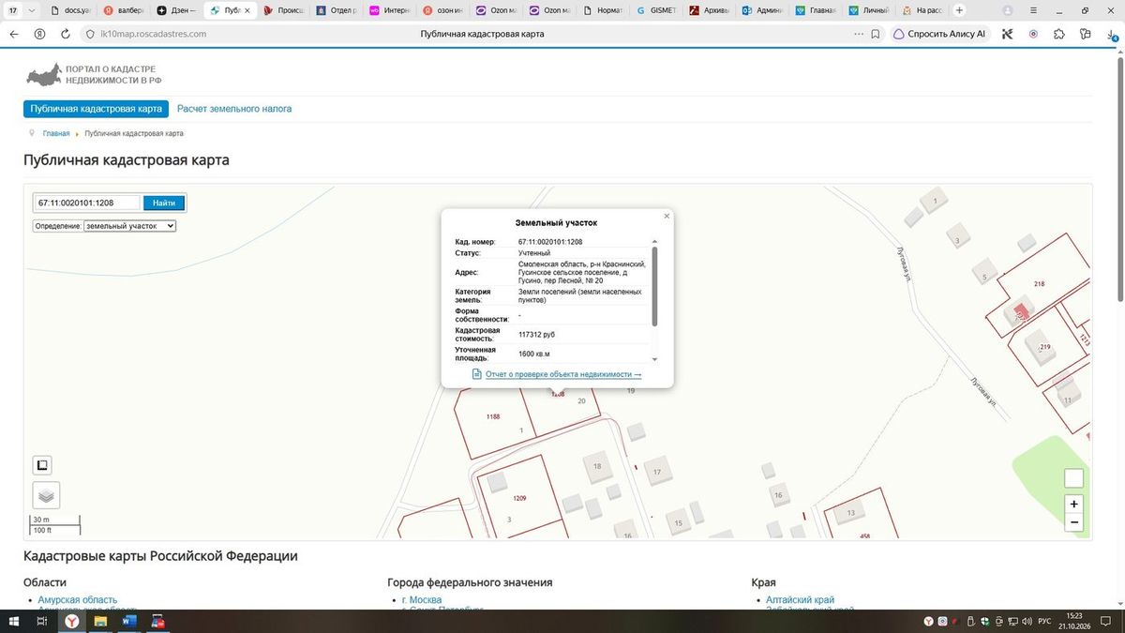This screenshot has height=633, width=1125.
Task: Open the Алтайский край link
Action: 800,600
